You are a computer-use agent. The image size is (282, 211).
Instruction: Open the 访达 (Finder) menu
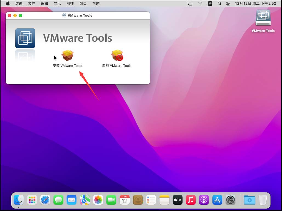point(19,3)
